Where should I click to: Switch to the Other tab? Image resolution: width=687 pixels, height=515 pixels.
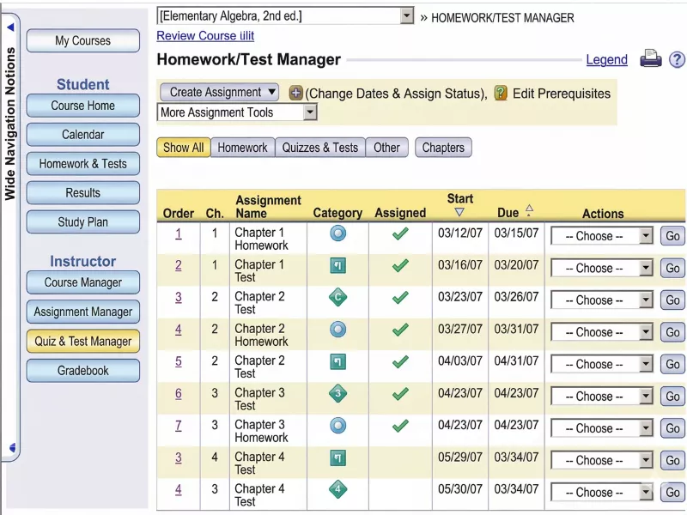click(387, 148)
